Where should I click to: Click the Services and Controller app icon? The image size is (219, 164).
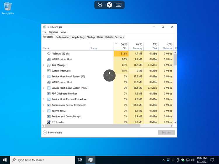(x=48, y=116)
